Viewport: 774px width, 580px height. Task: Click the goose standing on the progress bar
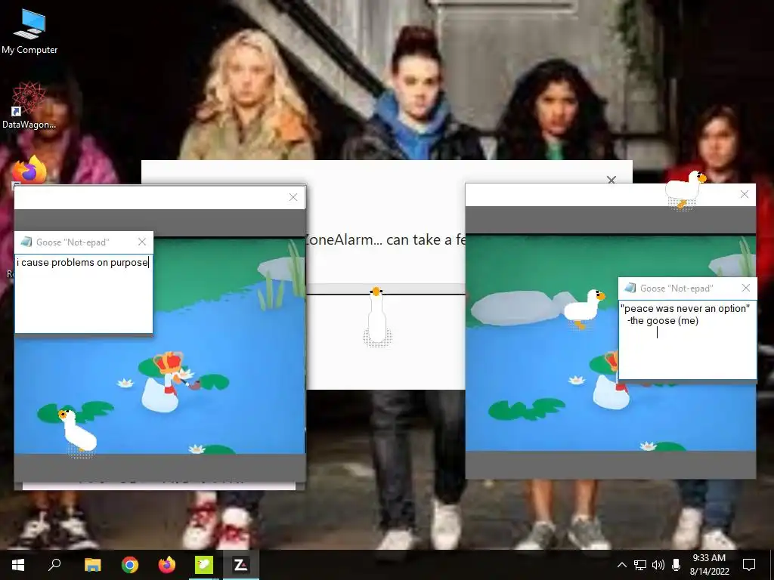pos(377,316)
